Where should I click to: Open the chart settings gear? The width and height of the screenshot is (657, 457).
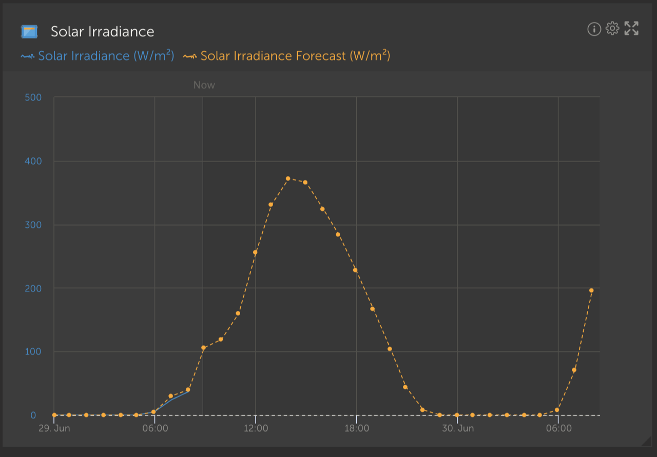click(613, 29)
